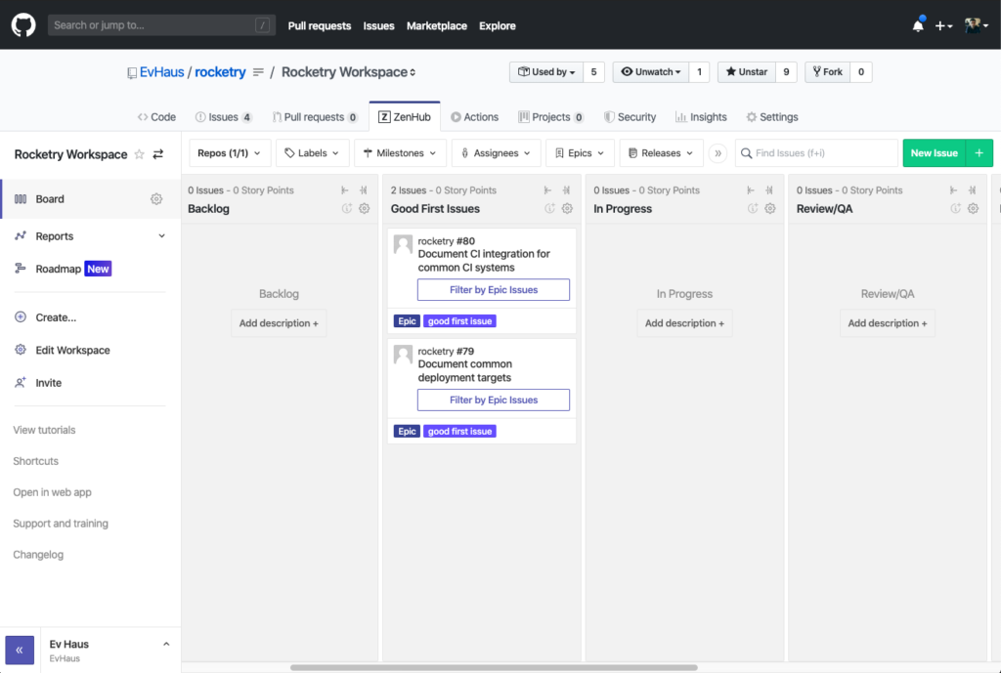The height and width of the screenshot is (673, 1001).
Task: Click Add description under Review/QA
Action: pyautogui.click(x=888, y=323)
